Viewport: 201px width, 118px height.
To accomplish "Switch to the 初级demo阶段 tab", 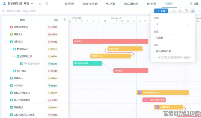I will click(x=90, y=4).
